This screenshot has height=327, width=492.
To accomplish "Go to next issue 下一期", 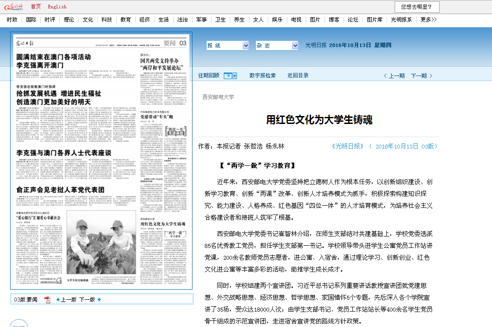I will (421, 76).
